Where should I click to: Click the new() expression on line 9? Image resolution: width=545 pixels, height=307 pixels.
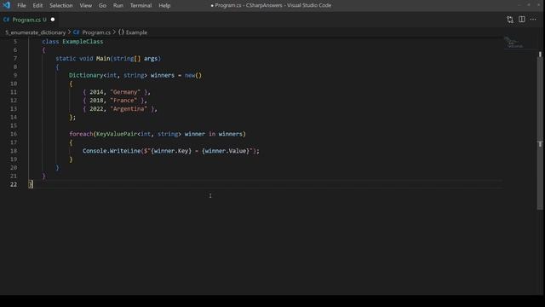[x=193, y=75]
